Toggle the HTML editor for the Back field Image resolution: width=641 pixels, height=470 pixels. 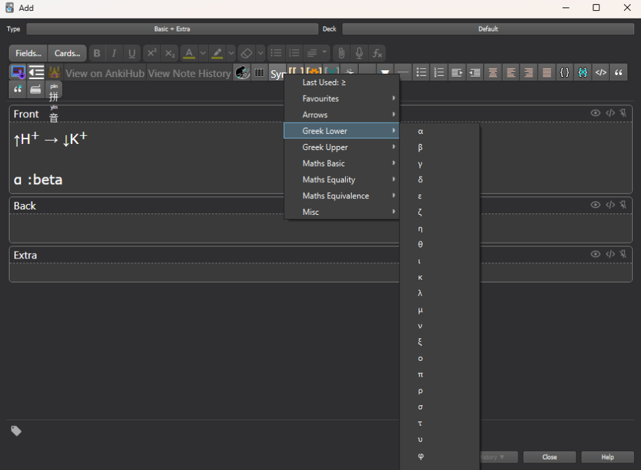click(610, 205)
